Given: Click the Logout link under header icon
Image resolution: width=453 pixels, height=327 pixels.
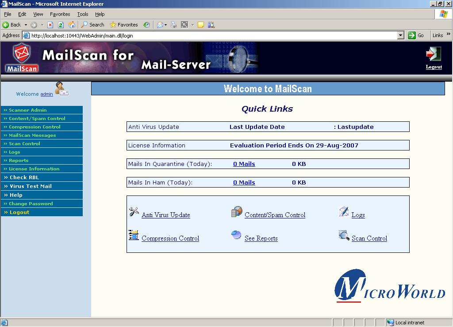Looking at the screenshot, I should [x=434, y=67].
